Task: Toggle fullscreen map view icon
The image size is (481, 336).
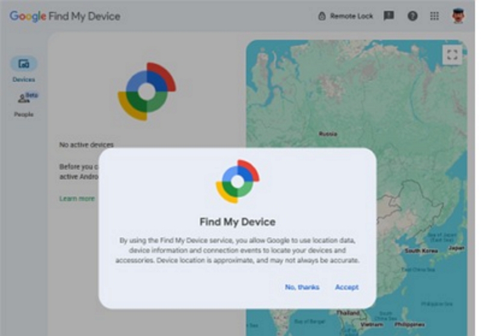Action: [x=452, y=55]
